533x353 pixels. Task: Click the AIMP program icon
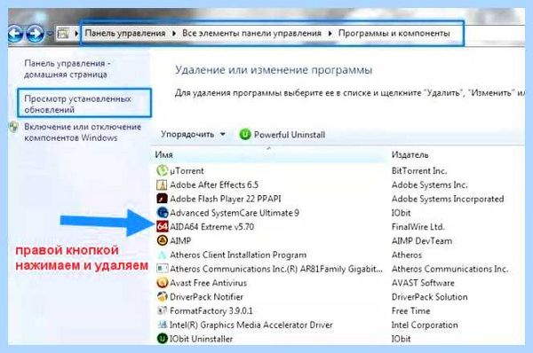click(163, 240)
